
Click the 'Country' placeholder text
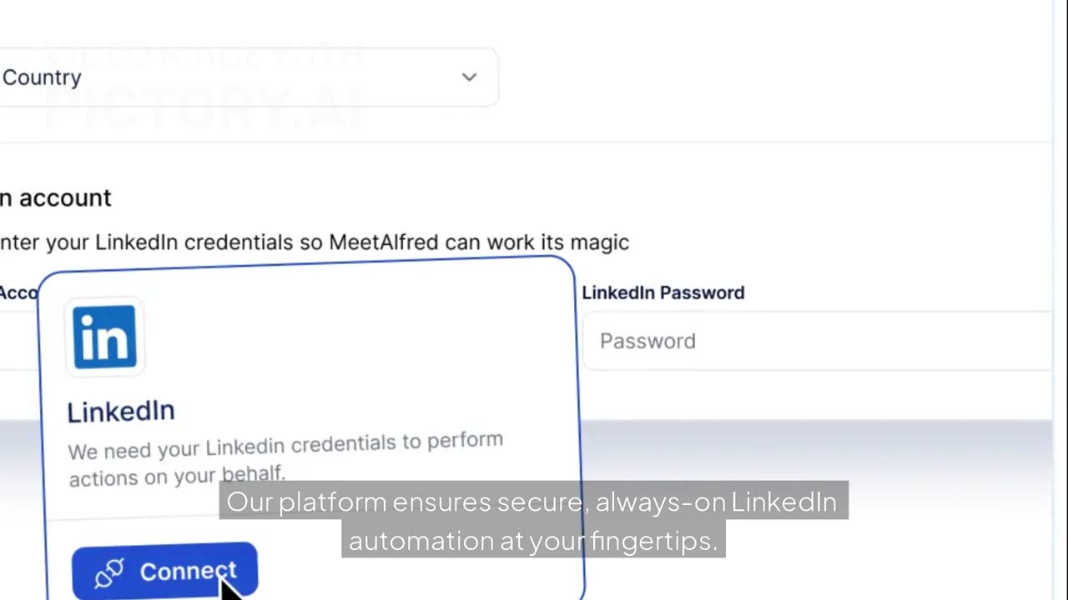[42, 77]
